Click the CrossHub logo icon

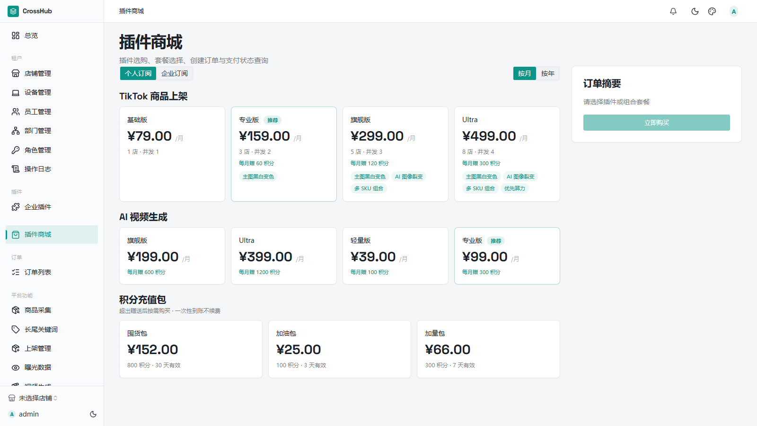coord(13,11)
